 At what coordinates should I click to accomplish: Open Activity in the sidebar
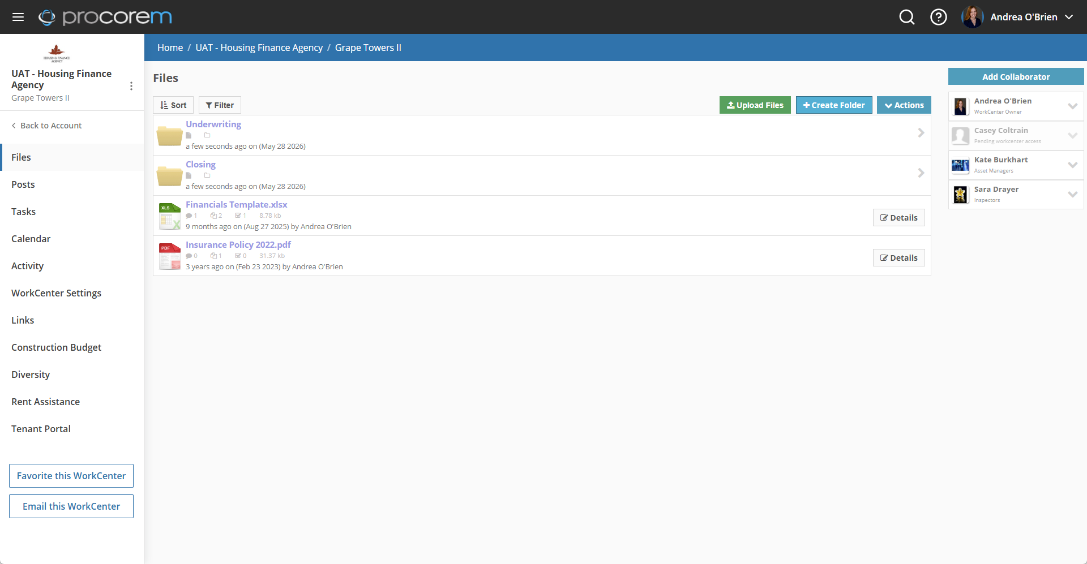coord(72,266)
